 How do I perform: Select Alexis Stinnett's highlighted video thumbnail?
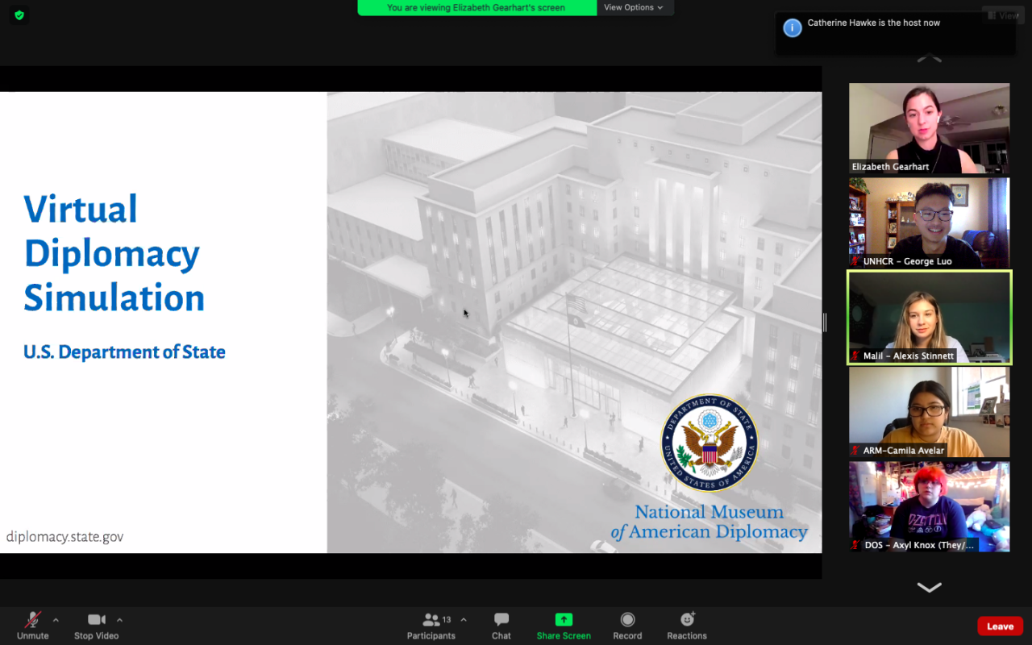tap(929, 318)
